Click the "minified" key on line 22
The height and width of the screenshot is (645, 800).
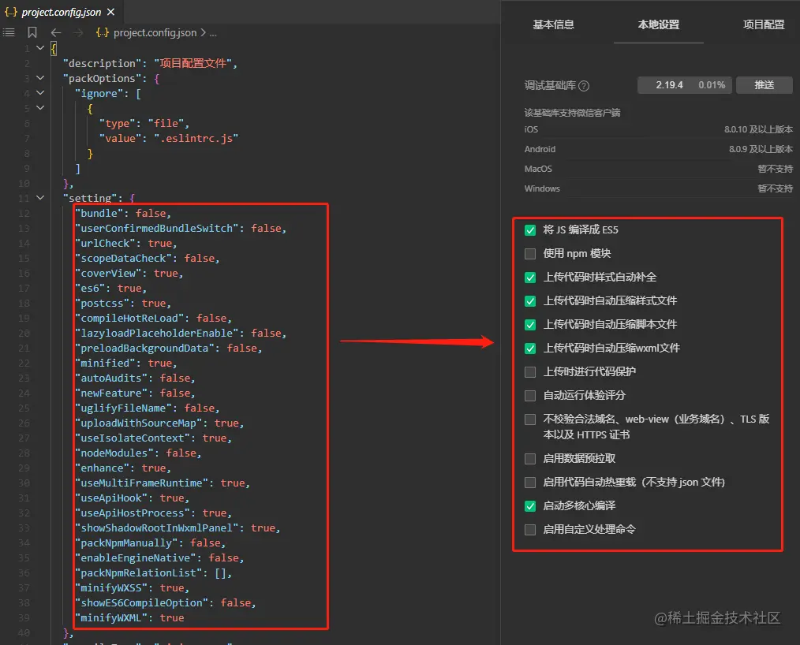coord(105,363)
